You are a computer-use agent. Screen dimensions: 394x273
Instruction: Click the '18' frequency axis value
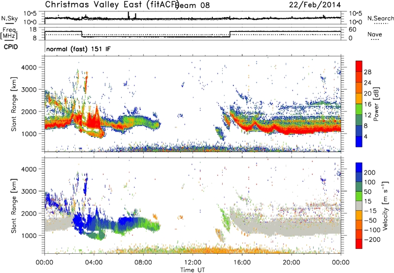(x=33, y=30)
